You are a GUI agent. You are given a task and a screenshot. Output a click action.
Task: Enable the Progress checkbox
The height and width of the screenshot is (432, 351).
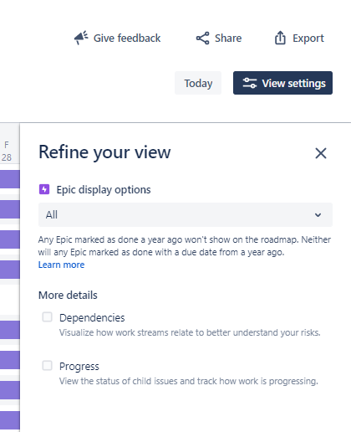tap(47, 366)
